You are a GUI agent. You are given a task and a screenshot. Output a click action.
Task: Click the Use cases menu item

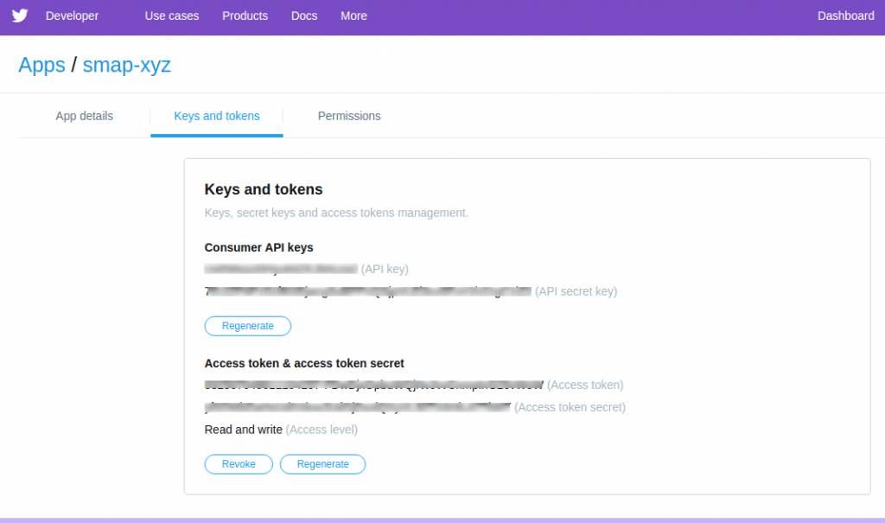point(171,16)
